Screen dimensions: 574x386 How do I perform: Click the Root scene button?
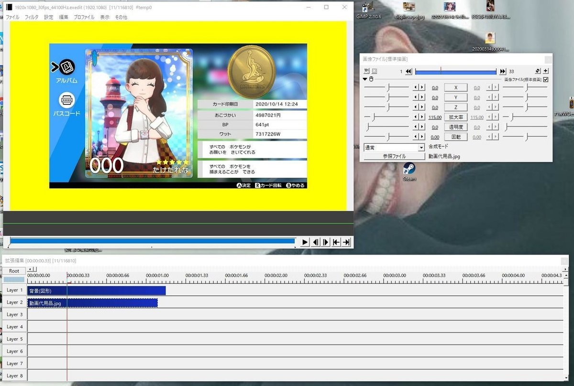click(x=14, y=271)
